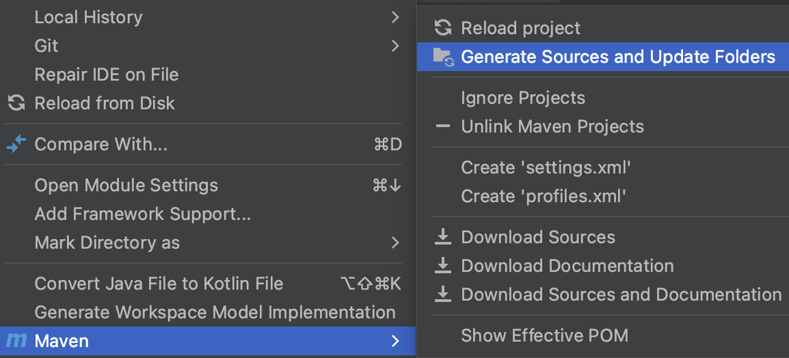The width and height of the screenshot is (789, 358).
Task: Expand the Maven submenu arrow
Action: tap(395, 341)
